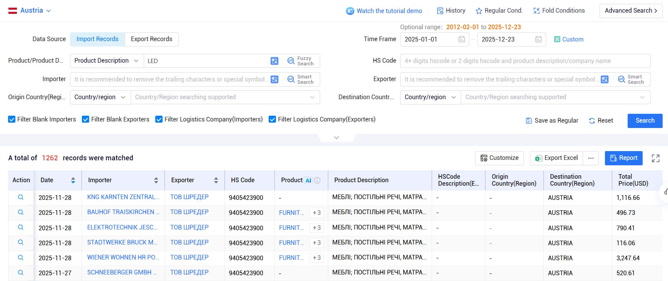
Task: Click info icon beside Product header
Action: (317, 180)
